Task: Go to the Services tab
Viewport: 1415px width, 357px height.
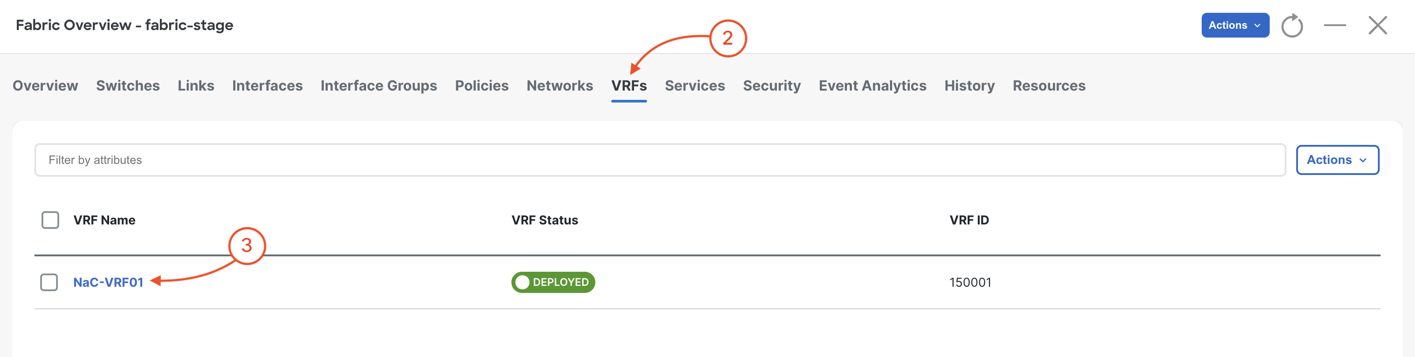Action: click(695, 86)
